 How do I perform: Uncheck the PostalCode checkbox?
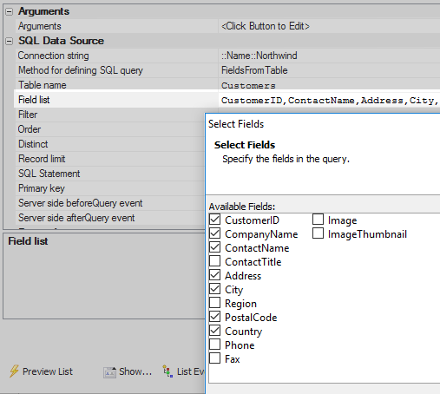[214, 317]
